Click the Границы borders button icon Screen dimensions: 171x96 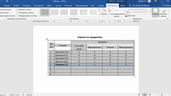coord(156,11)
